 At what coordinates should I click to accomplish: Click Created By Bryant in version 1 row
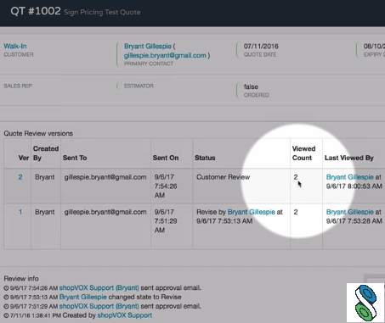point(44,212)
